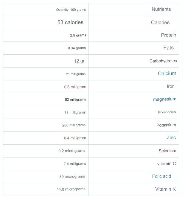The width and height of the screenshot is (183, 199).
Task: Click the Nutrients header cell
Action: coord(161,9)
